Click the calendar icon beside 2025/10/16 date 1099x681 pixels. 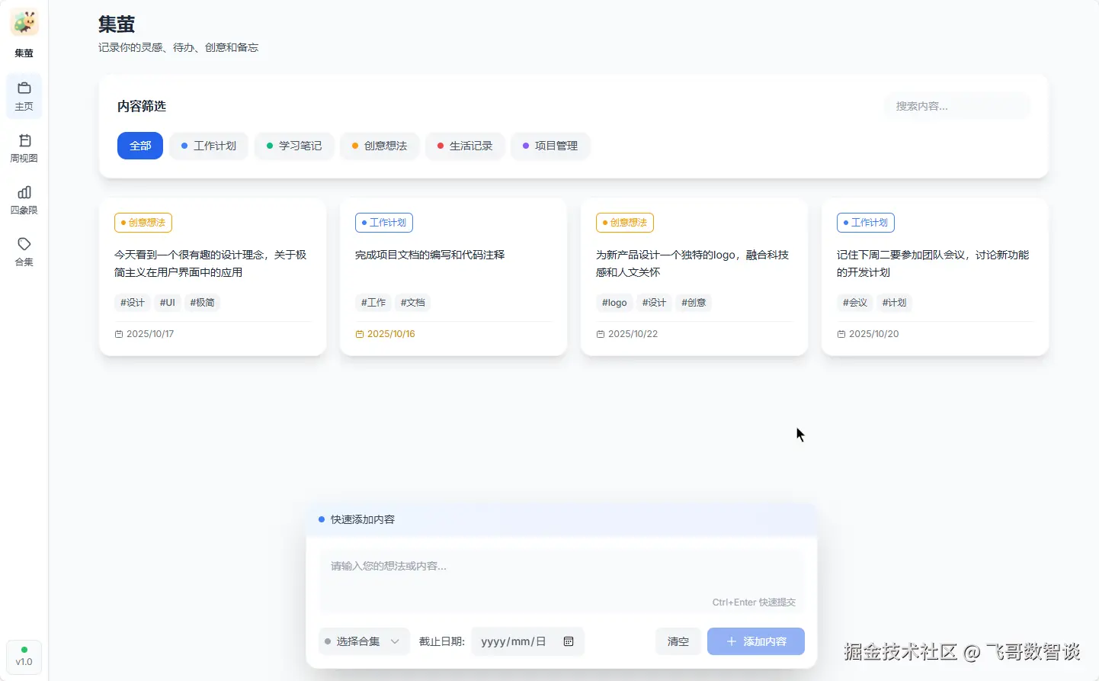click(x=358, y=333)
